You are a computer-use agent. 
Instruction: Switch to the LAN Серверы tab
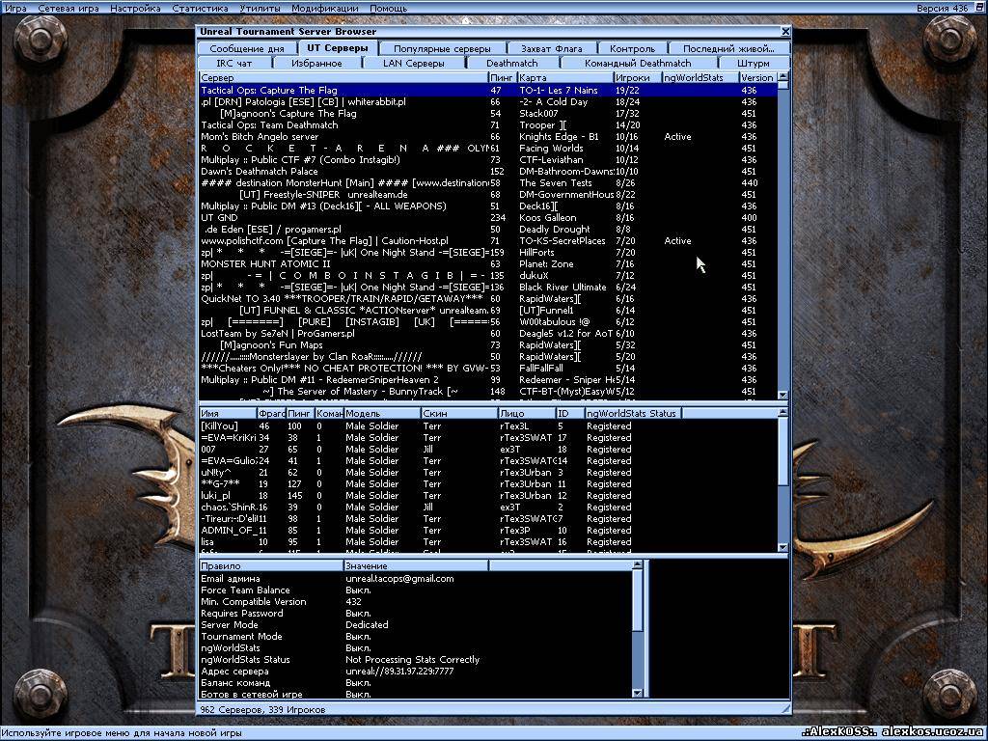pos(413,63)
